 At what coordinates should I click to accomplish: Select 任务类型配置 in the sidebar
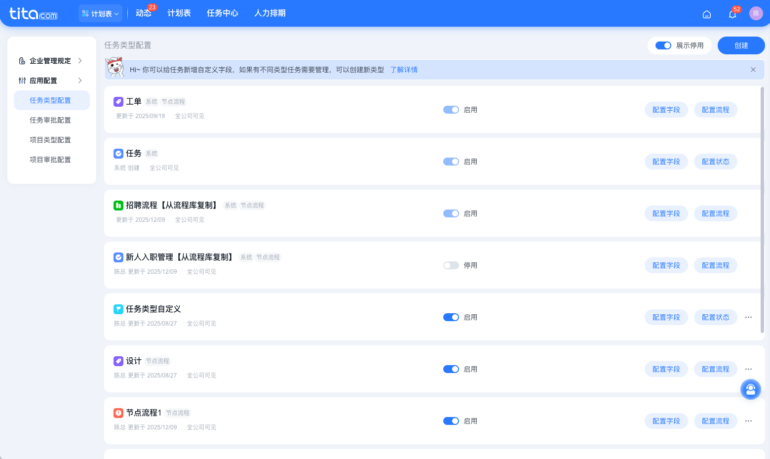(52, 100)
